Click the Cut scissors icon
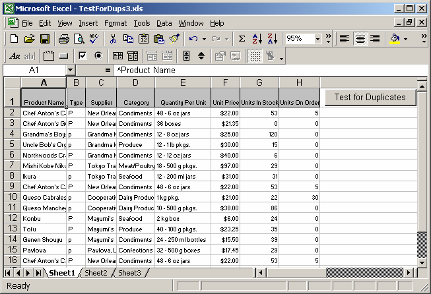This screenshot has width=431, height=294. click(x=113, y=39)
